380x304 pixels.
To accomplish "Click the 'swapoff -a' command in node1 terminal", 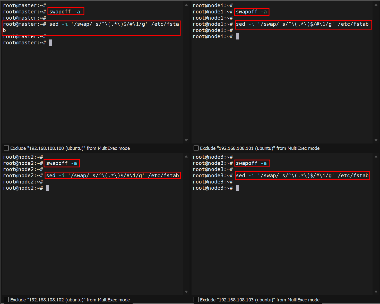I will (x=251, y=12).
